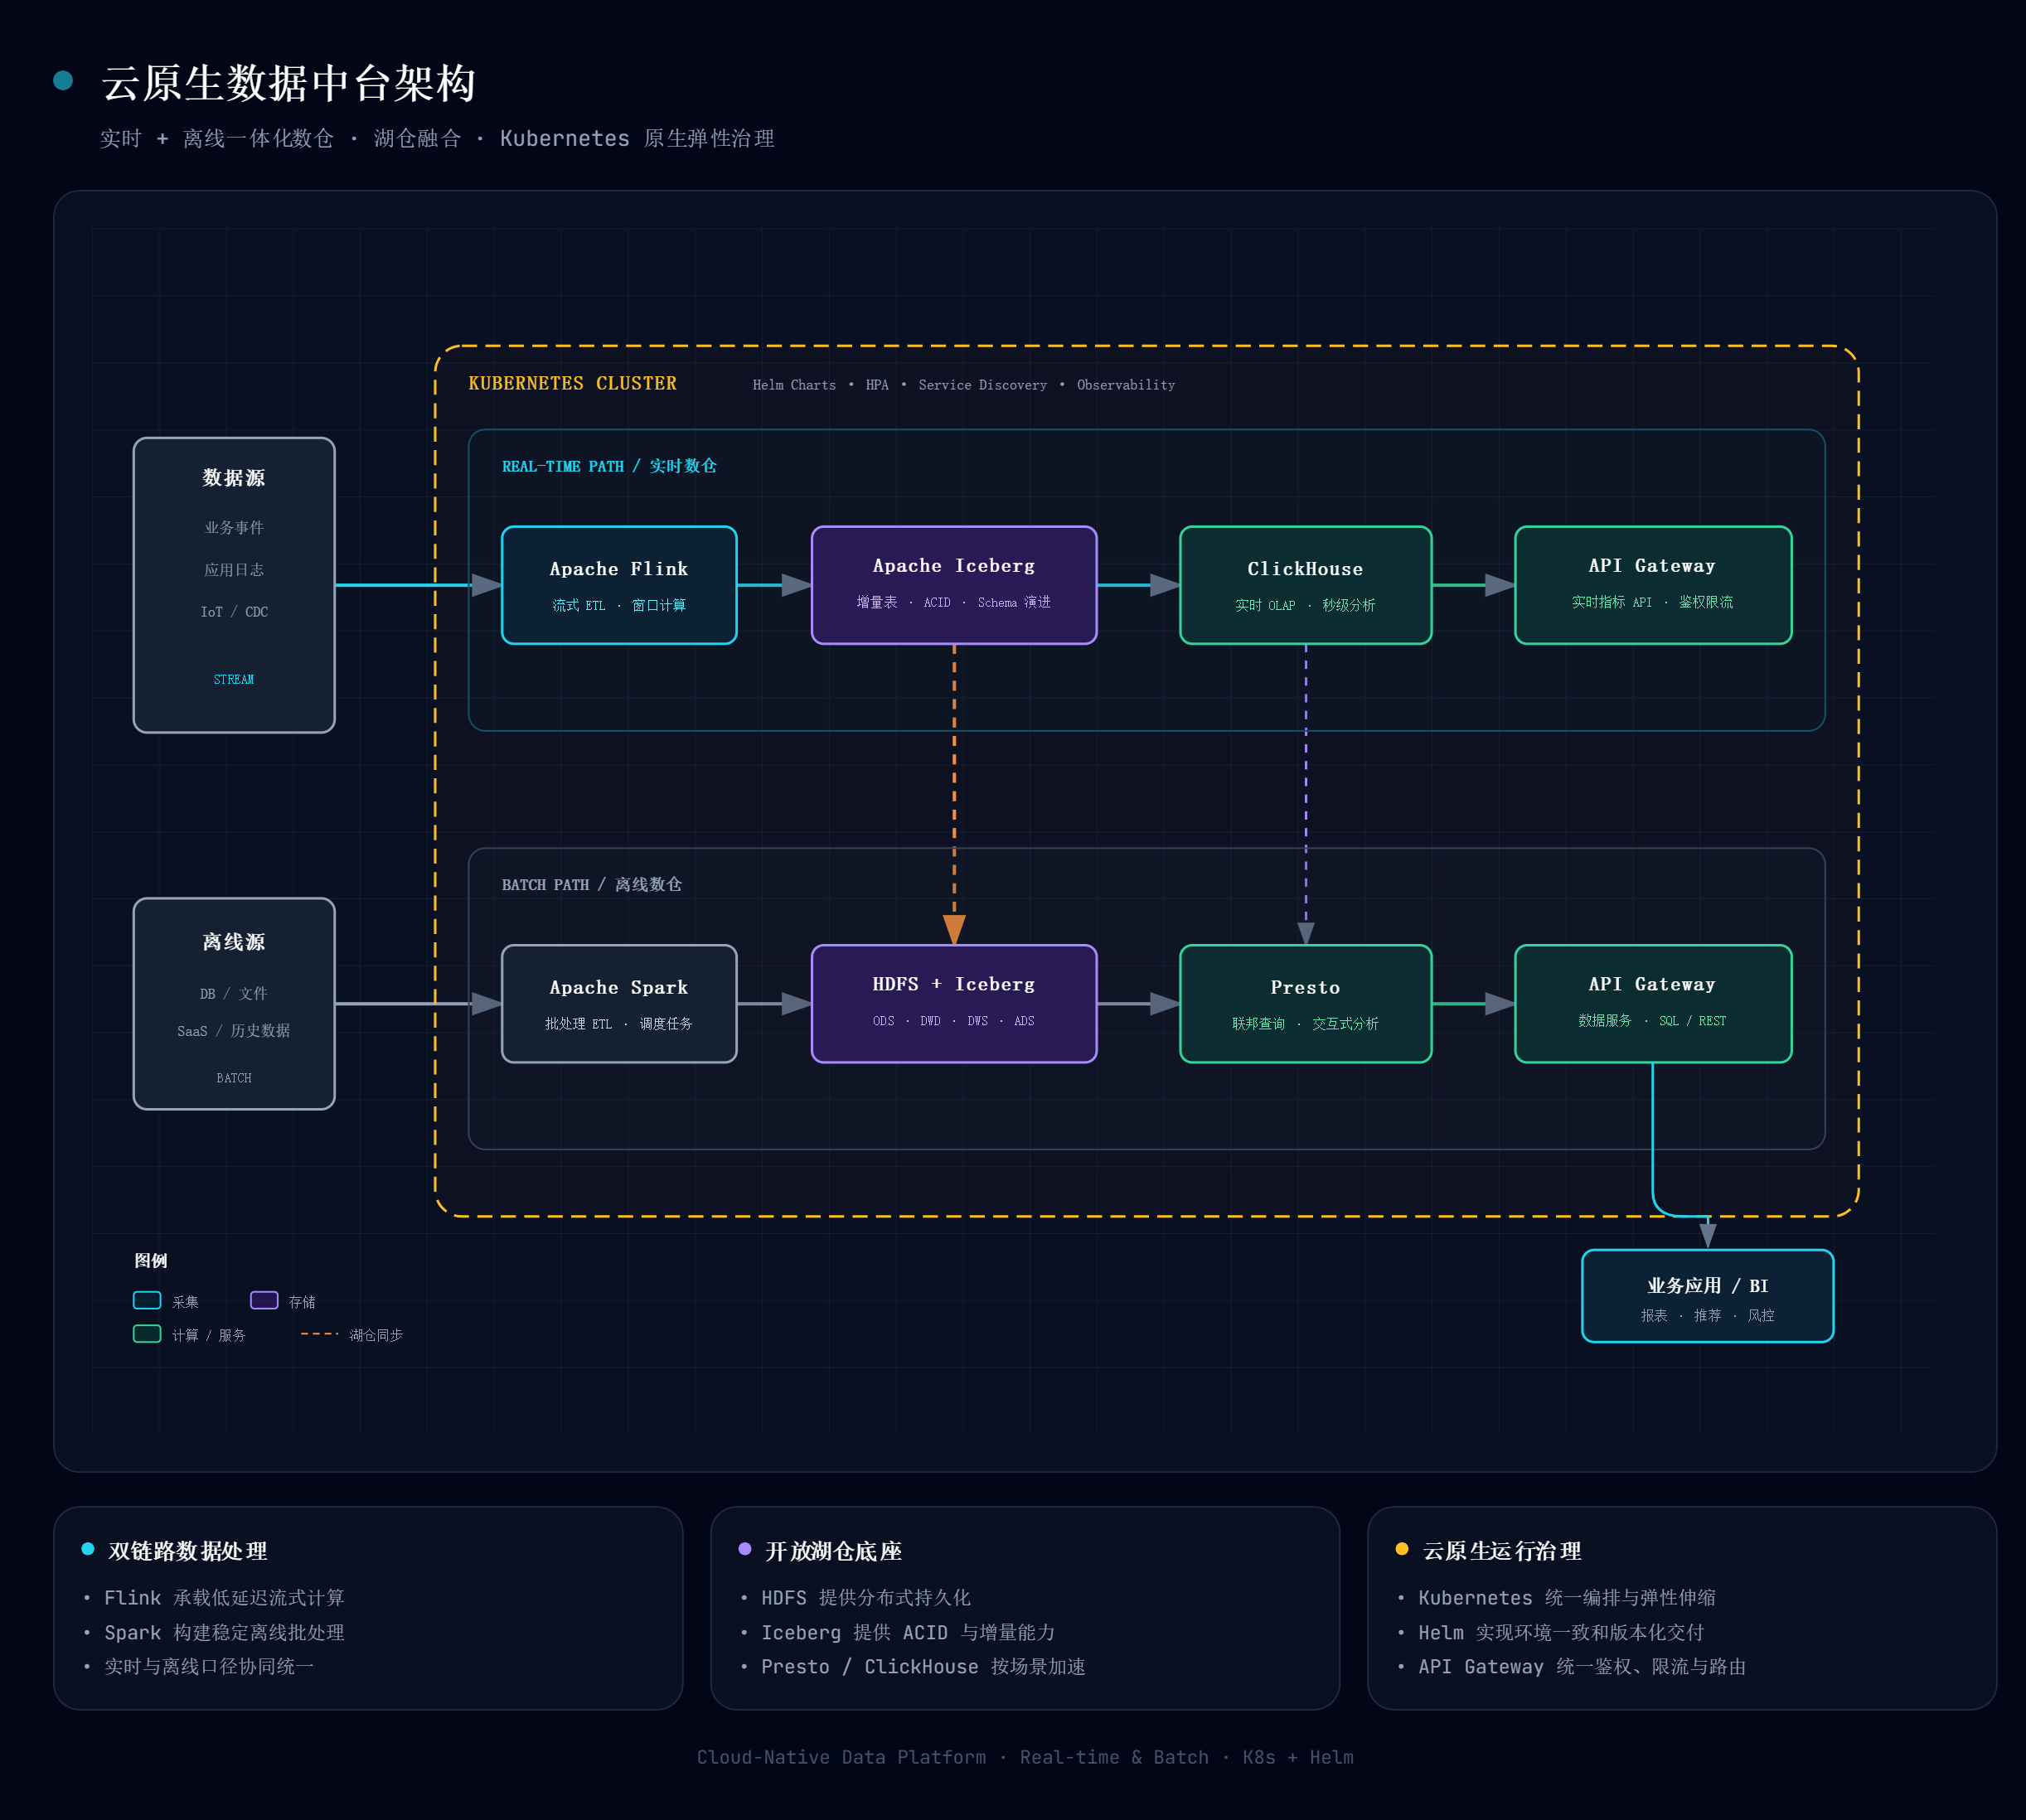Select the Apache Iceberg node
The width and height of the screenshot is (2026, 1820).
pos(954,585)
